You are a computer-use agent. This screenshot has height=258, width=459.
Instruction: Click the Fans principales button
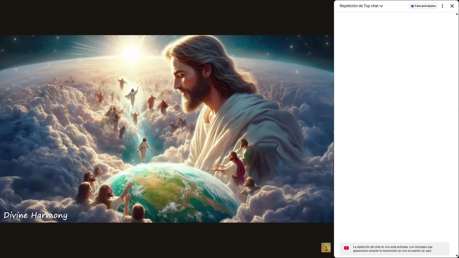point(423,6)
